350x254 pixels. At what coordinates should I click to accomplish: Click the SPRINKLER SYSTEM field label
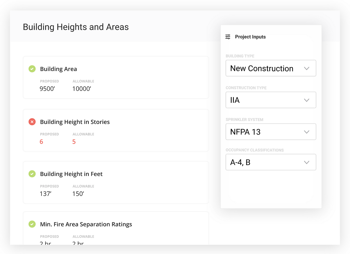[244, 119]
